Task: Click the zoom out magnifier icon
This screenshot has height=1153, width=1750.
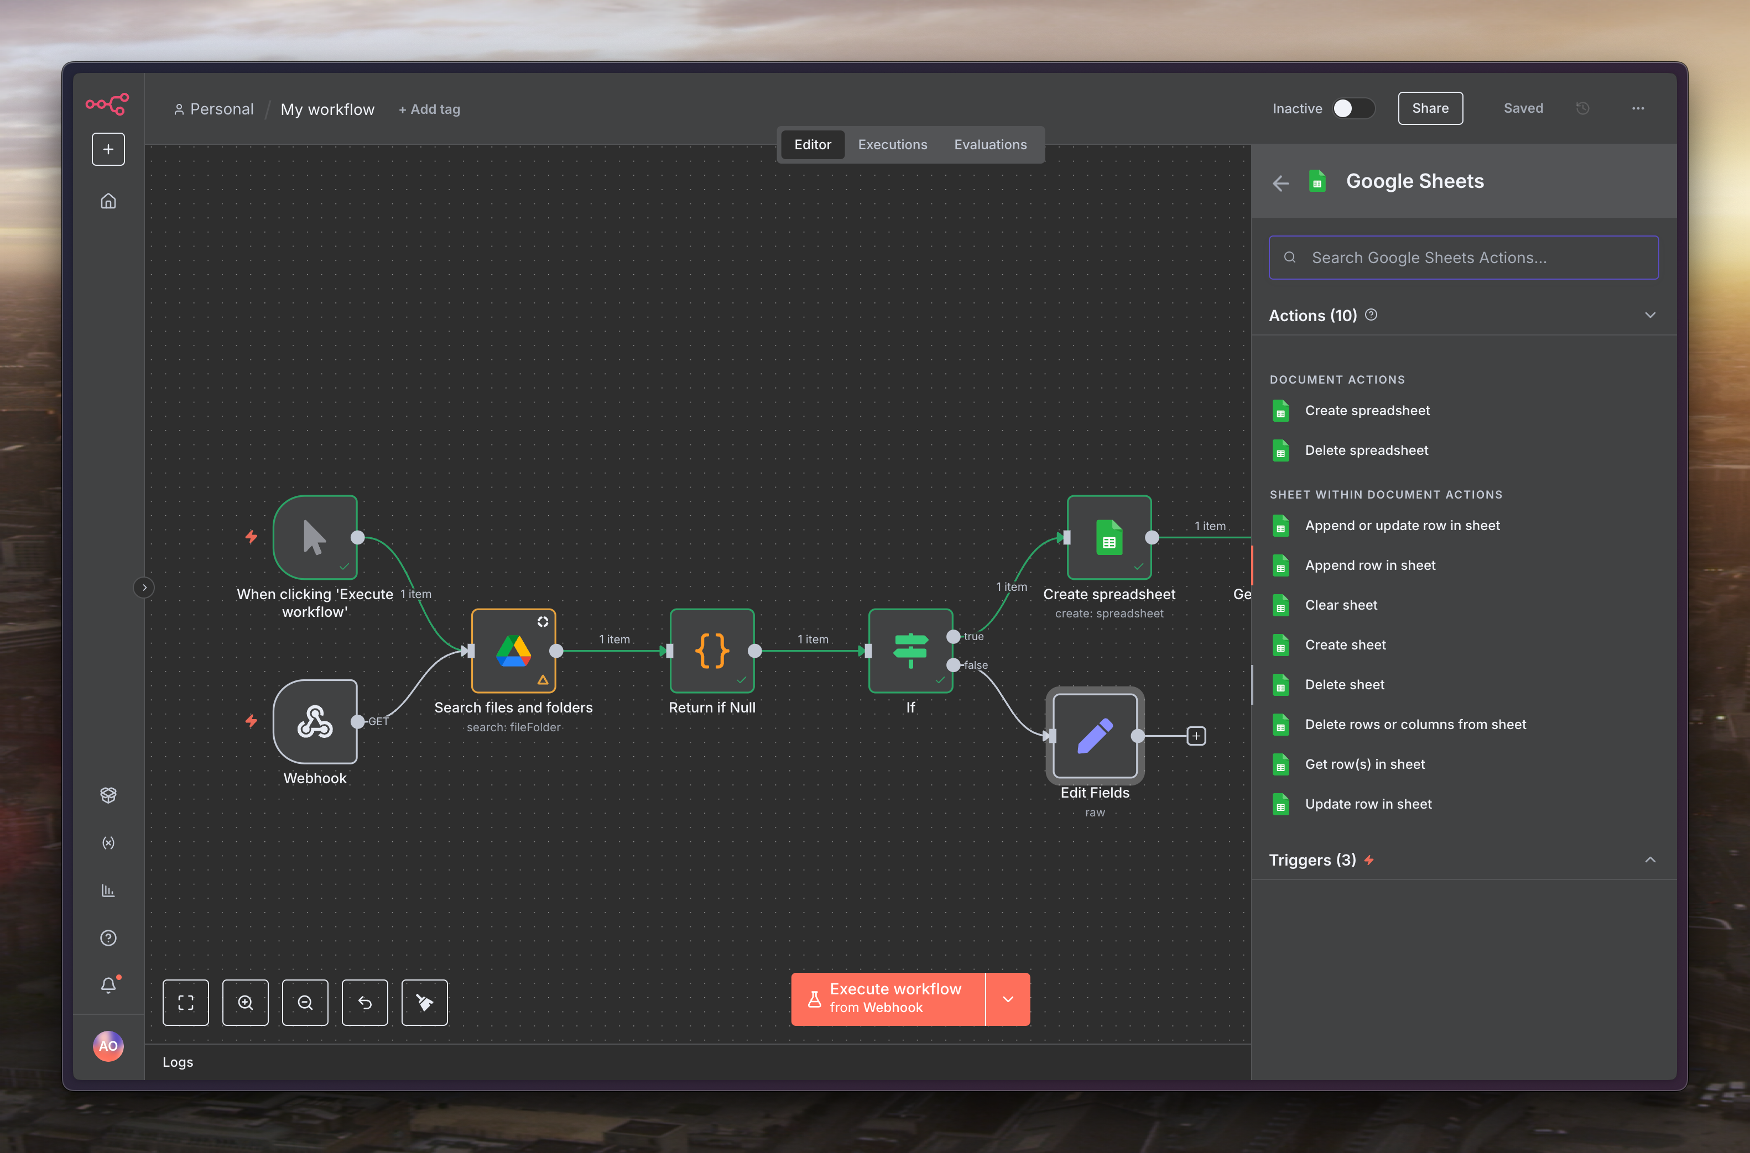Action: 305,1002
